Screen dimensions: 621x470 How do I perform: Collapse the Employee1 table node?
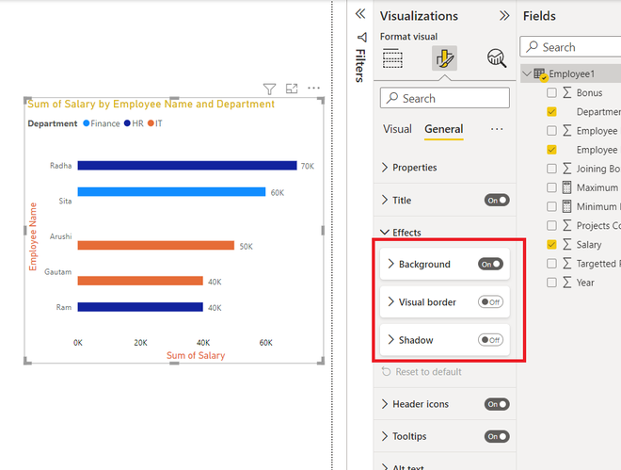click(527, 73)
